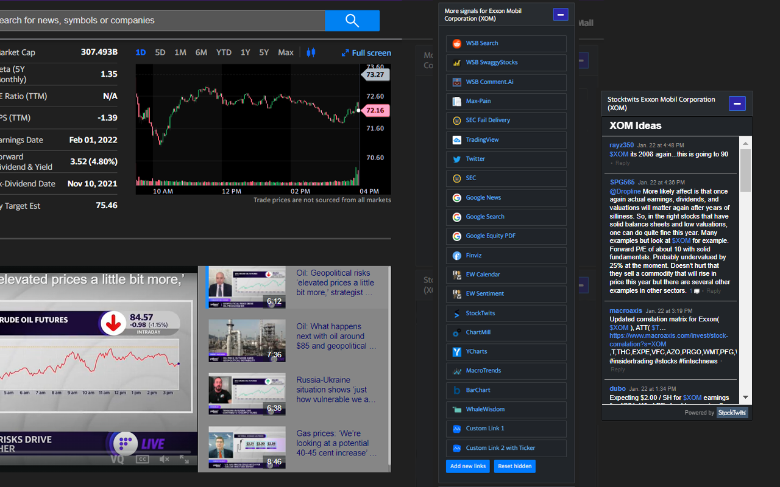Select the 1Y chart range
This screenshot has width=780, height=487.
coord(245,52)
